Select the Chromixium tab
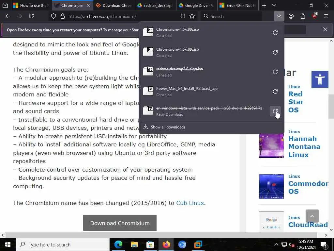334x251 pixels. [x=72, y=5]
